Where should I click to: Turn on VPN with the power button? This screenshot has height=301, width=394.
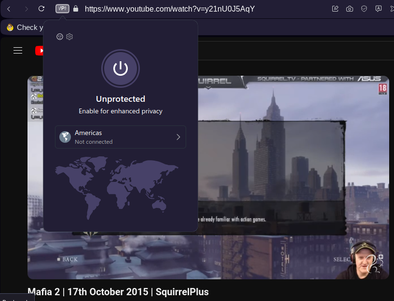(121, 68)
